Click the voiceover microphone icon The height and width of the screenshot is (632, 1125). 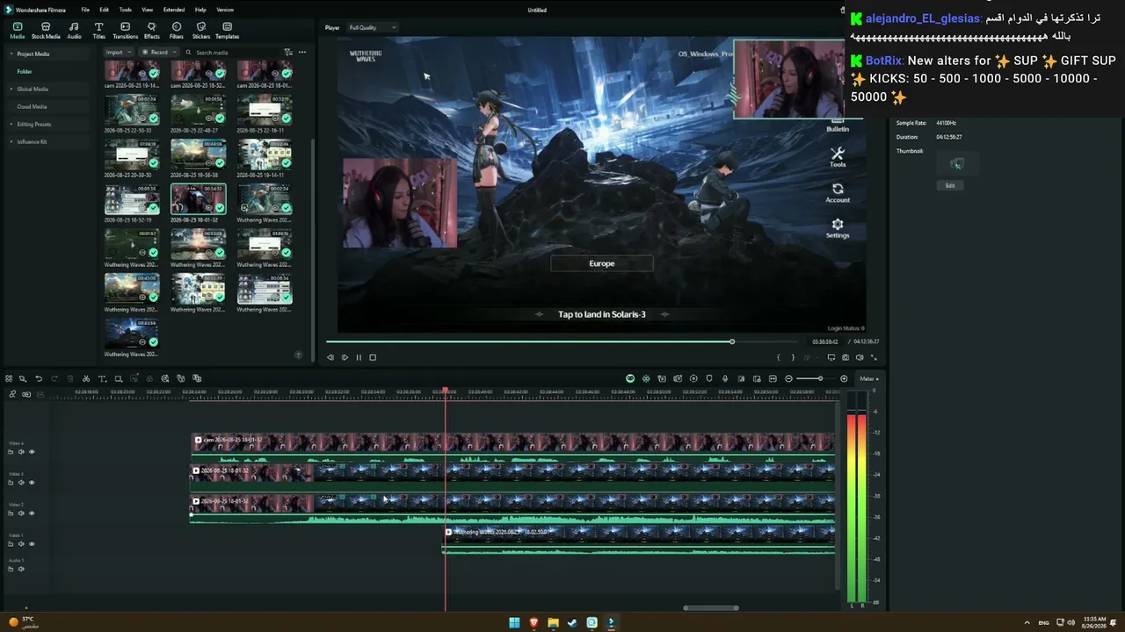[x=725, y=379]
